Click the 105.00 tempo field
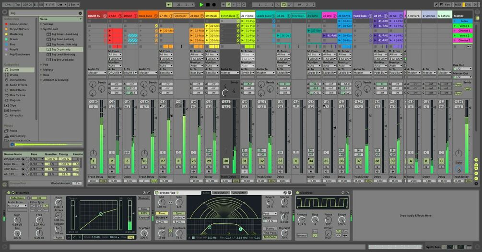Screen dimensions: 482x252 (27, 5)
